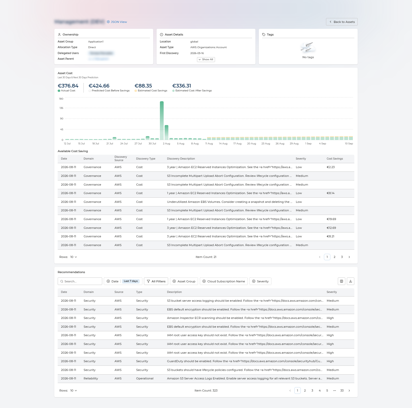This screenshot has width=412, height=408.
Task: Open the Date filter
Action: pyautogui.click(x=123, y=281)
